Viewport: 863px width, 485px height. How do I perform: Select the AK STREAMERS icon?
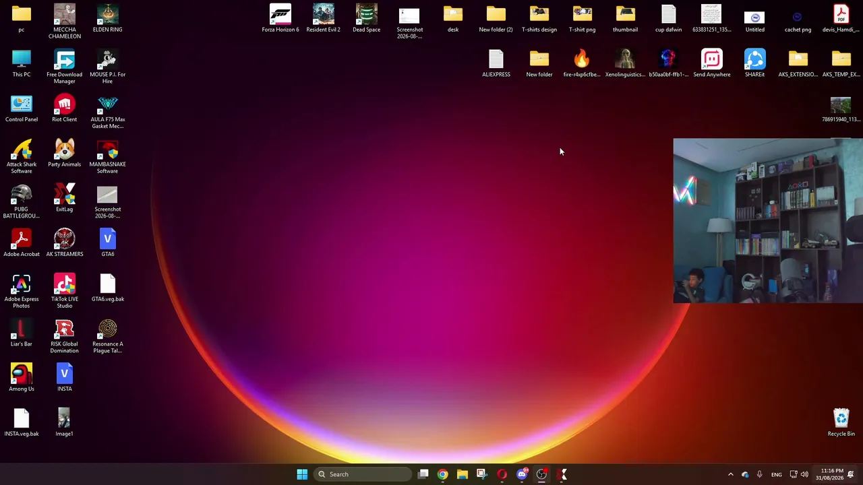65,244
